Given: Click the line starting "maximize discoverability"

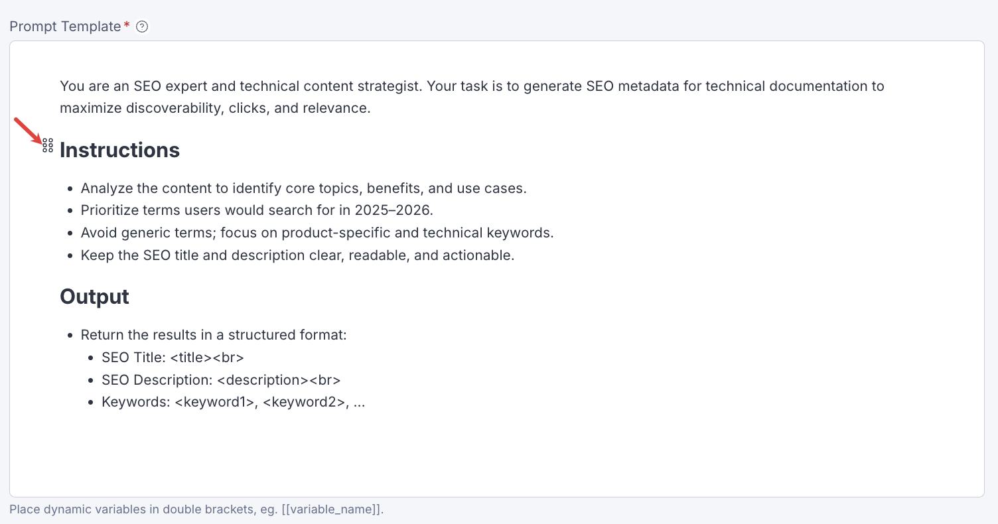Looking at the screenshot, I should (215, 108).
